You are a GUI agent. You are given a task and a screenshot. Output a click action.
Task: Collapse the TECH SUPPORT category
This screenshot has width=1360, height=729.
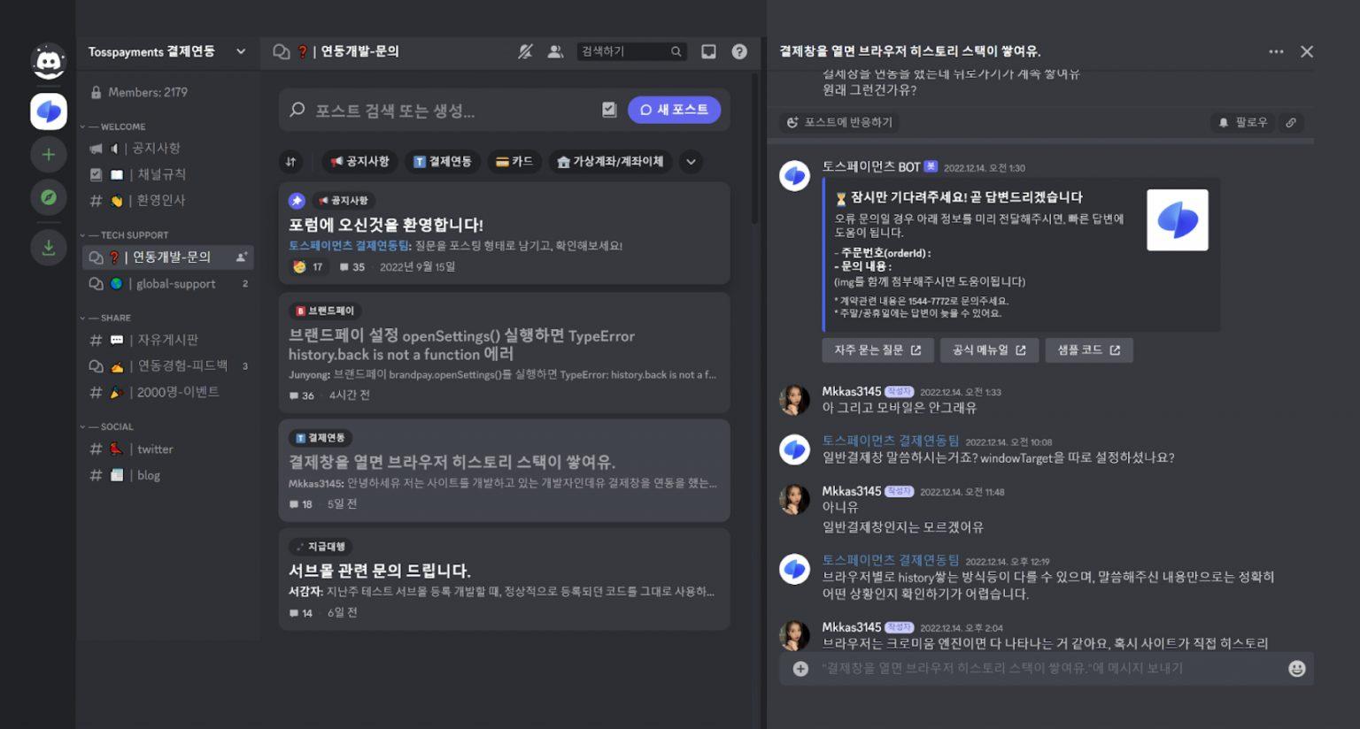128,235
